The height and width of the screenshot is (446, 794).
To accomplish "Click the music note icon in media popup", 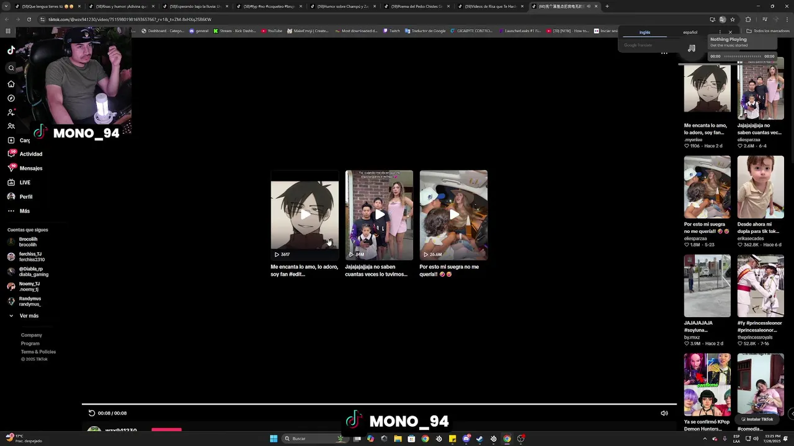I will (x=692, y=48).
